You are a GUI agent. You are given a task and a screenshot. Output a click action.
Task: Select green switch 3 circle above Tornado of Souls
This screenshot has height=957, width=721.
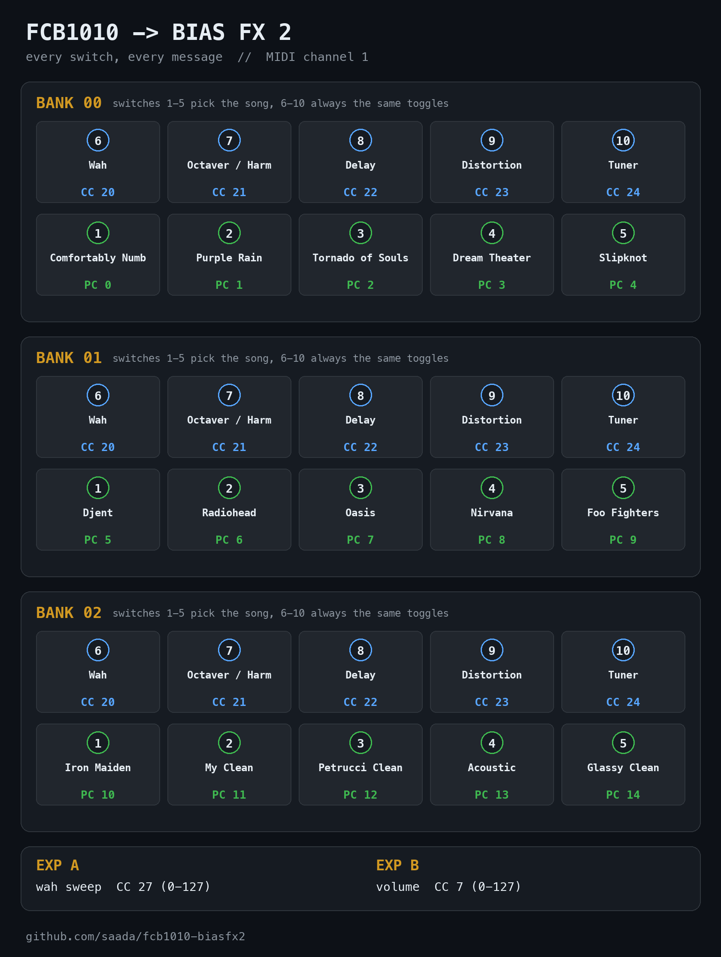pyautogui.click(x=360, y=233)
